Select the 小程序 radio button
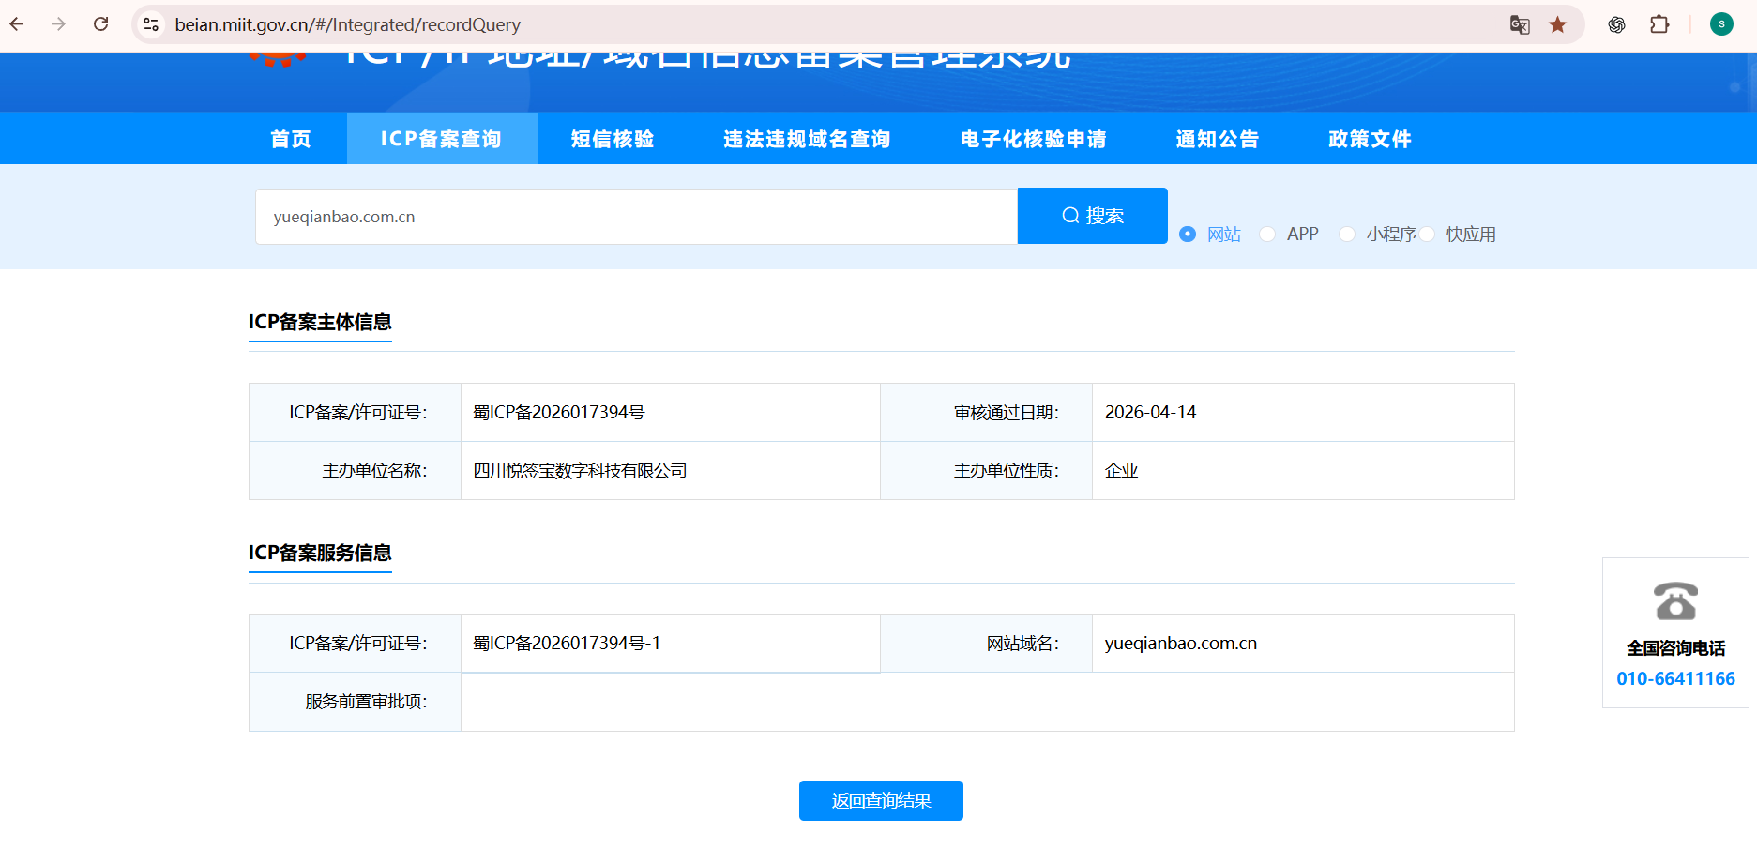This screenshot has width=1757, height=865. click(1347, 234)
